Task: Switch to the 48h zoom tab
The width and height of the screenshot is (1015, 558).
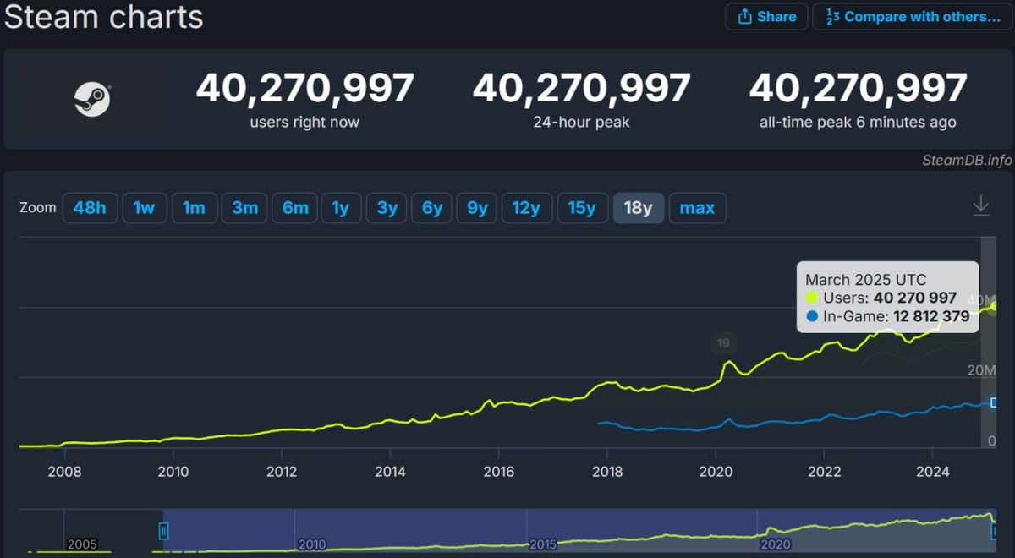Action: (x=91, y=208)
